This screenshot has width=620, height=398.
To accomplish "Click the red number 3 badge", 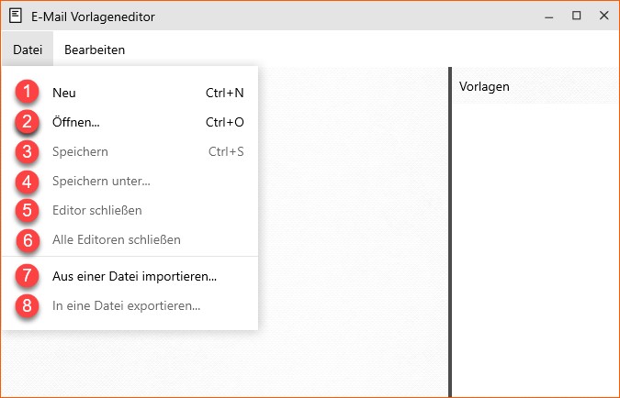I will (27, 151).
